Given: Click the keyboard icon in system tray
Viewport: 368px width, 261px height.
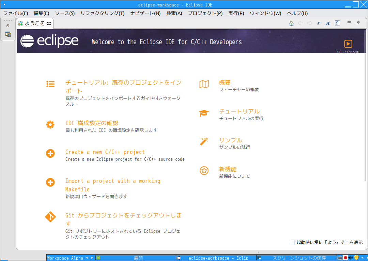Looking at the screenshot, I should click(340, 258).
